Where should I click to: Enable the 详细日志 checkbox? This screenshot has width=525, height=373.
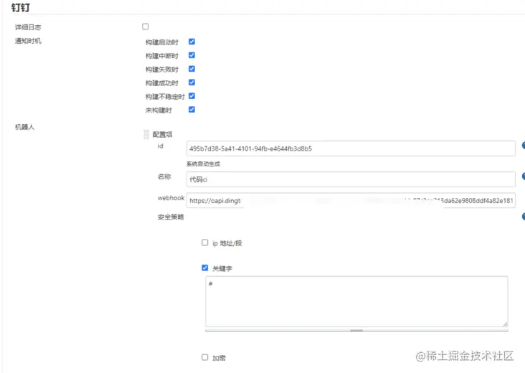click(146, 27)
